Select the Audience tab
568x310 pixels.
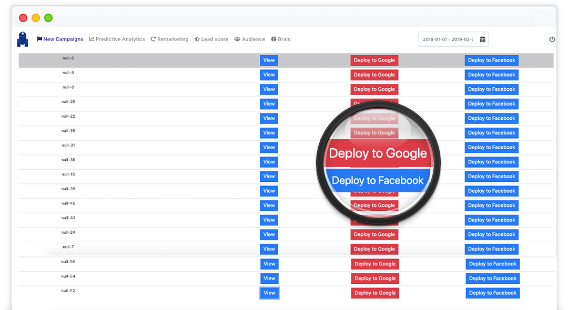[x=250, y=39]
